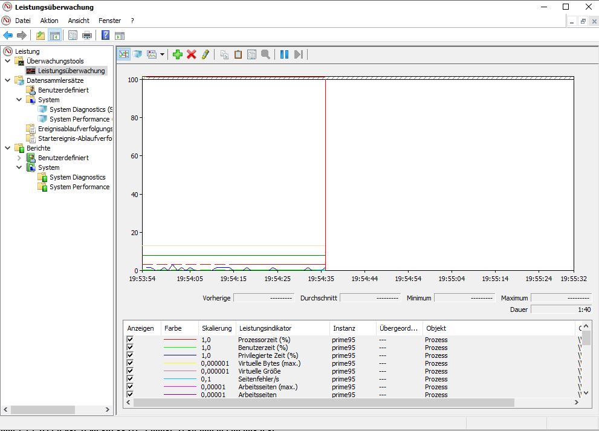This screenshot has width=599, height=431.
Task: Pause the display with freeze icon
Action: tap(284, 54)
